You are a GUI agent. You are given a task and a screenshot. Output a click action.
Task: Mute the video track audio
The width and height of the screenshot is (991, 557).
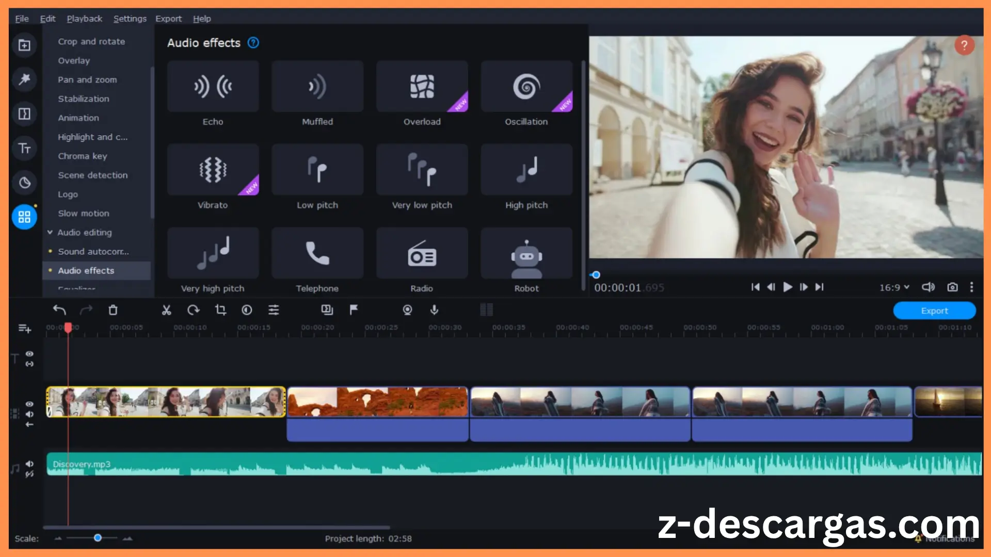click(x=29, y=414)
